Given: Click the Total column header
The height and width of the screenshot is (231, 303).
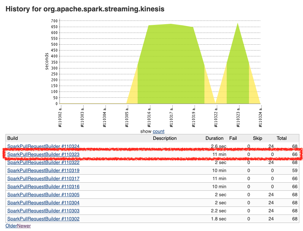Looking at the screenshot, I should coord(282,138).
